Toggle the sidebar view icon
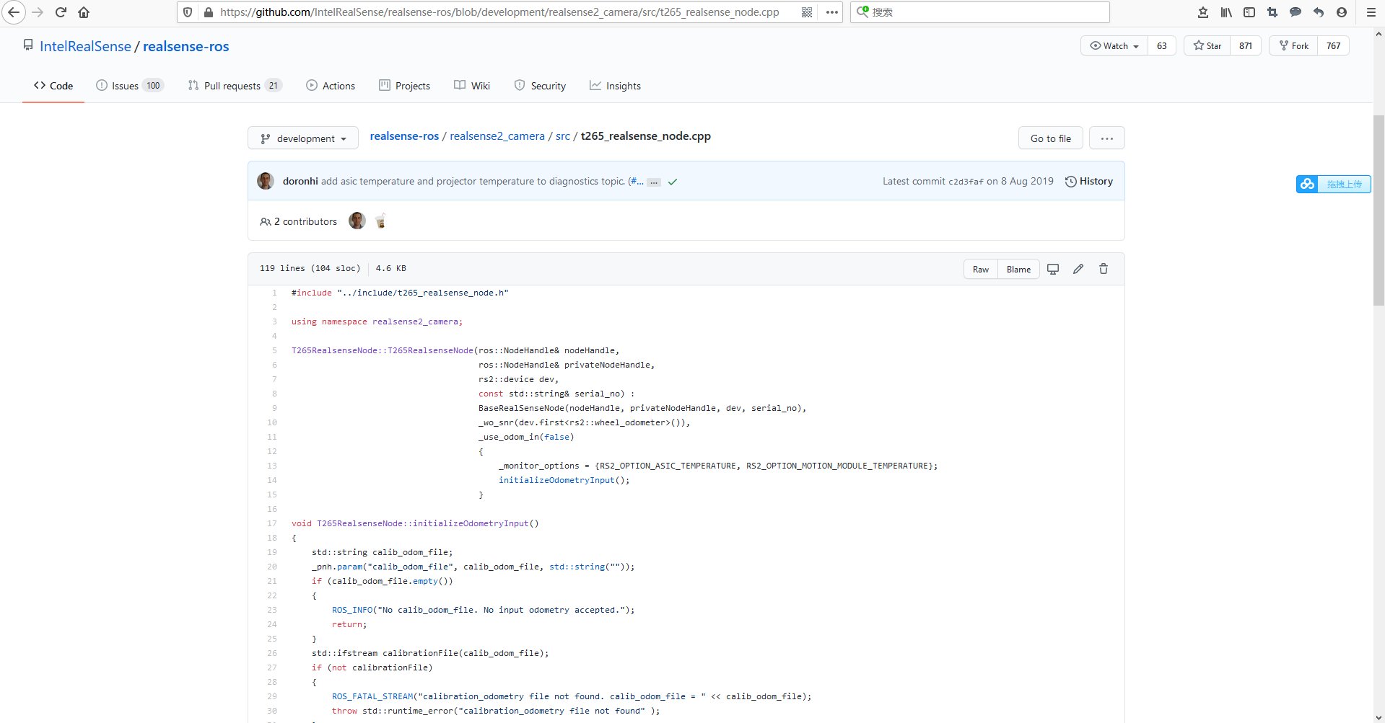Screen dimensions: 1385x723 [1249, 12]
